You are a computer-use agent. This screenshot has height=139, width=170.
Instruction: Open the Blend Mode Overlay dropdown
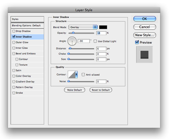(x=83, y=27)
